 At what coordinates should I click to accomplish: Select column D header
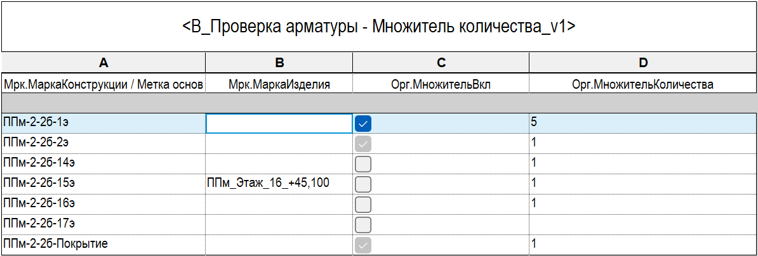coord(642,62)
